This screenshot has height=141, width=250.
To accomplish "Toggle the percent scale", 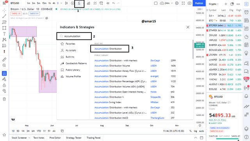I will [190, 131].
